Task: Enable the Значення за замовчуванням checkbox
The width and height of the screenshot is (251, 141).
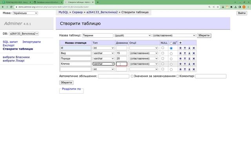Action: [x=132, y=76]
